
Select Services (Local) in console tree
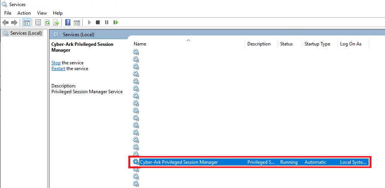click(22, 33)
